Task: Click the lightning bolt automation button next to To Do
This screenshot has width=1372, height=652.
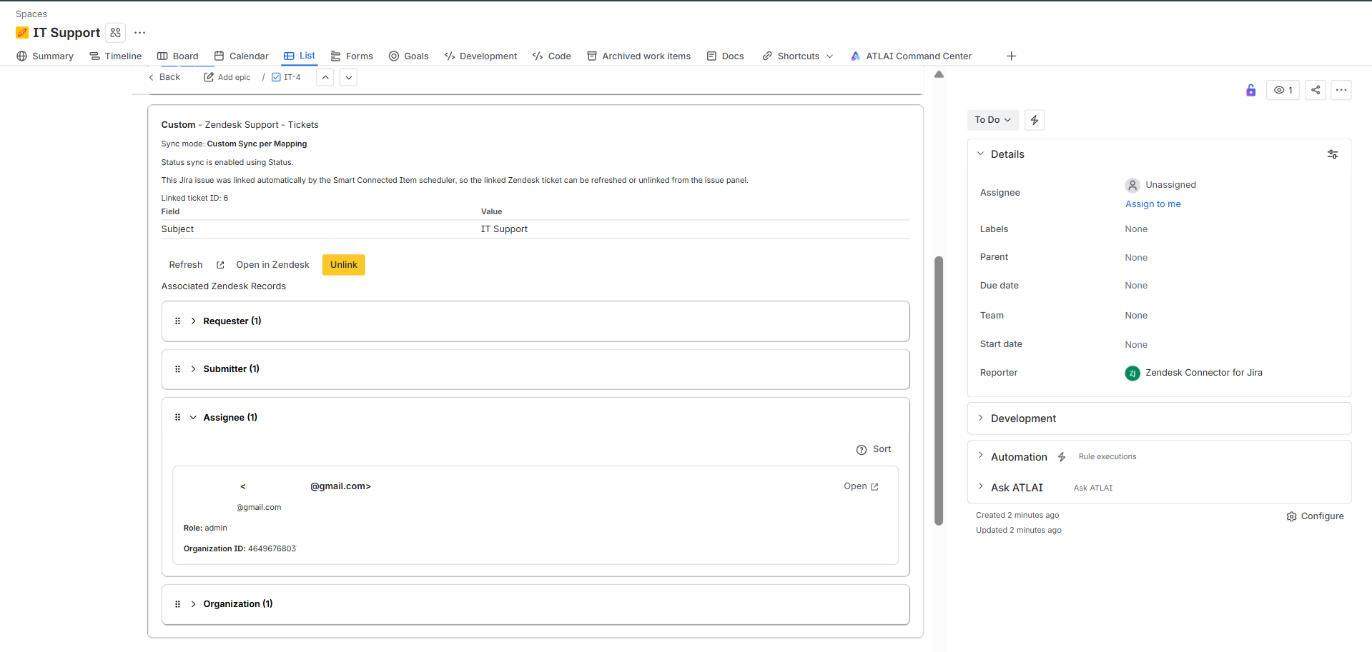Action: coord(1035,120)
